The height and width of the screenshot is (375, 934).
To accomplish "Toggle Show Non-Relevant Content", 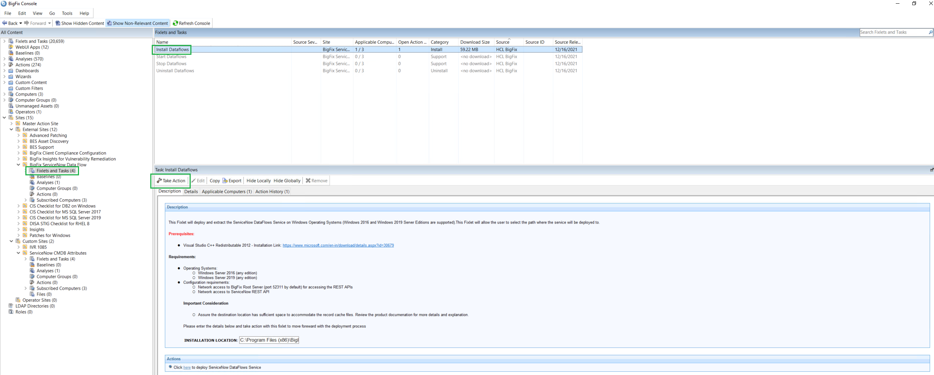I will [137, 23].
